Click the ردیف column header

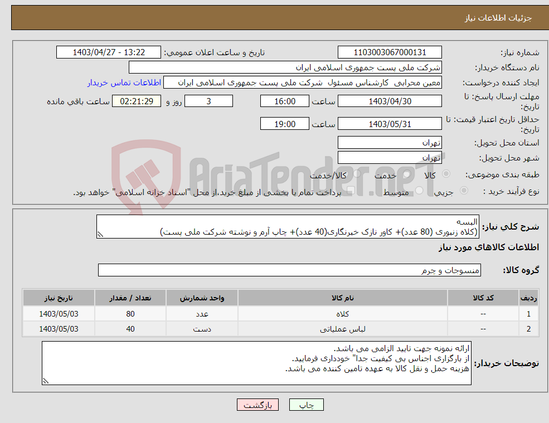point(528,298)
